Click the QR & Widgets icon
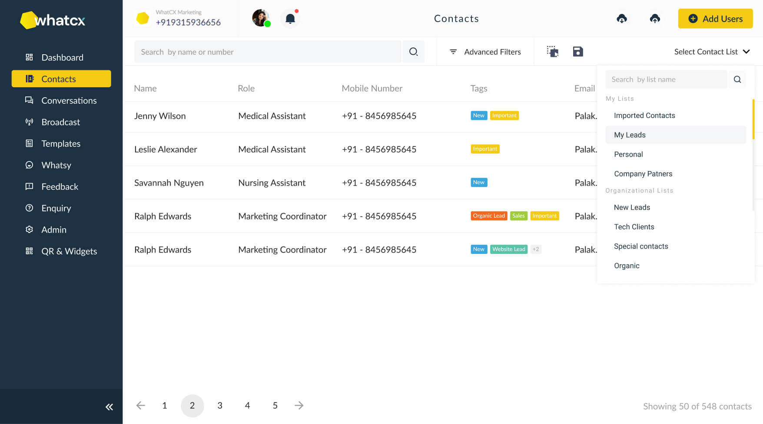 point(29,251)
